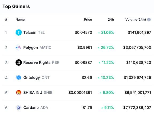Sort table by Name column header
This screenshot has height=114, width=154.
pos(20,20)
